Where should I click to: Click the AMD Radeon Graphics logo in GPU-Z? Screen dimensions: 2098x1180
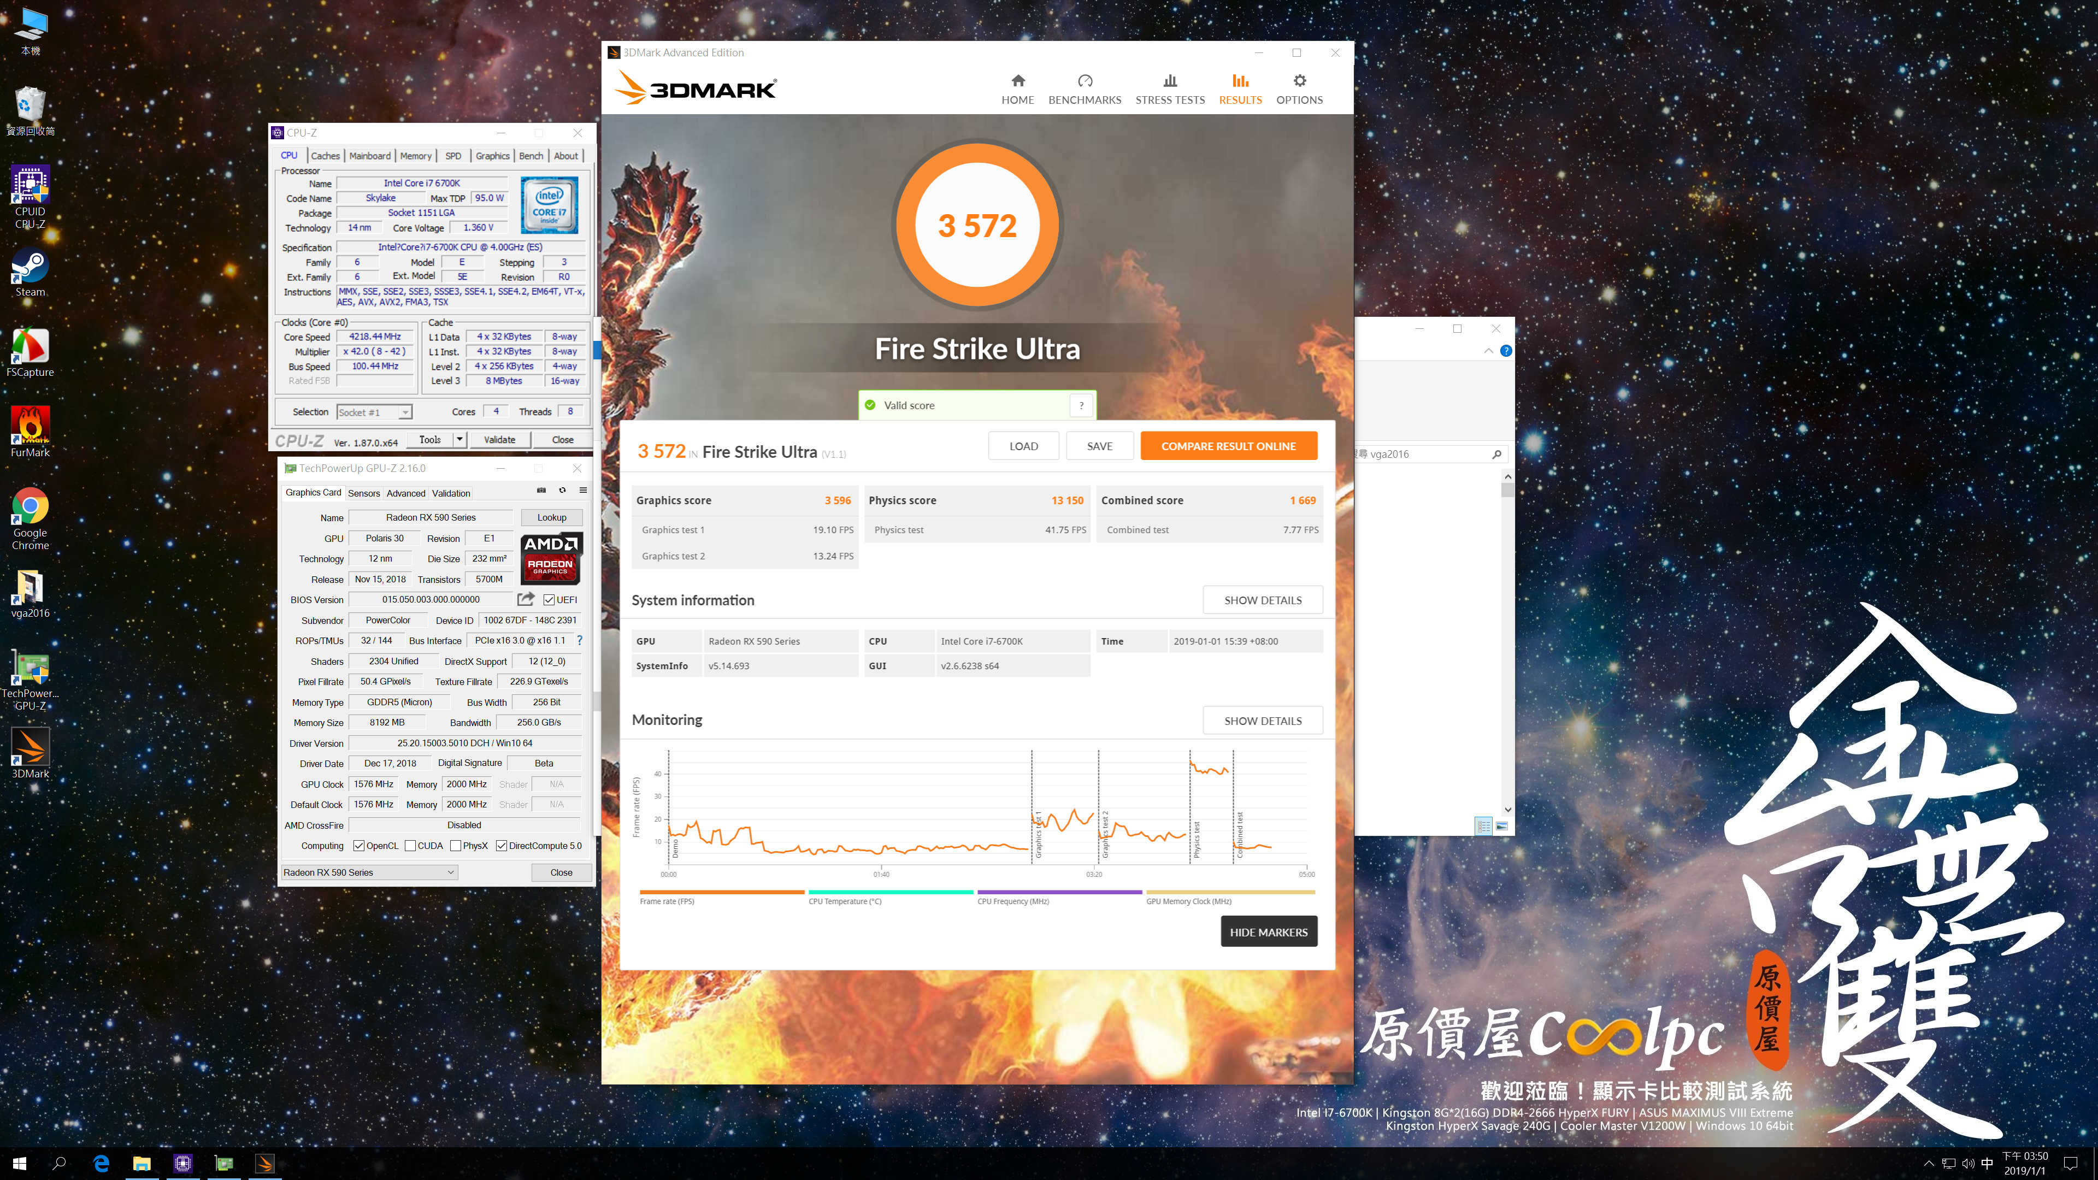pyautogui.click(x=551, y=558)
